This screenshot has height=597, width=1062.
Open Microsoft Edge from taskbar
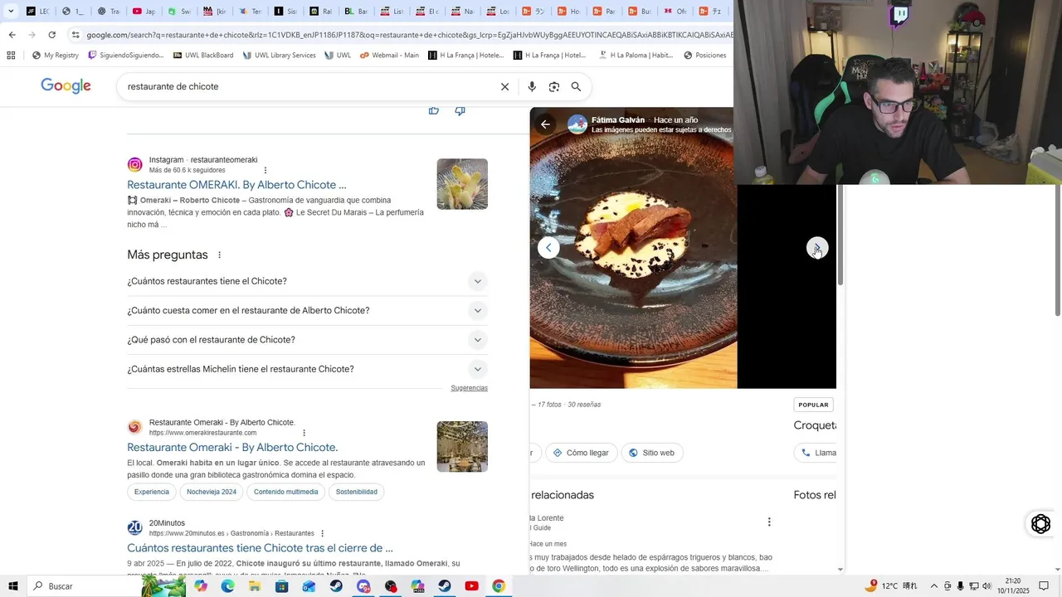(228, 586)
